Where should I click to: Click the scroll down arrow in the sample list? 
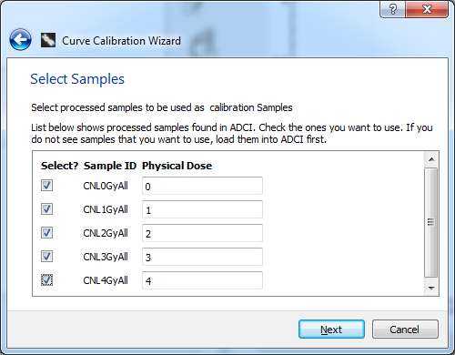coord(431,288)
